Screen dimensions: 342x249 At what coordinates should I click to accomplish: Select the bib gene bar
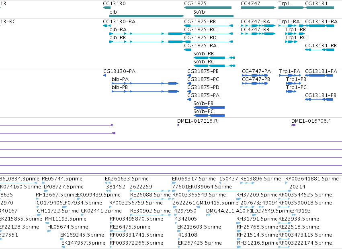point(147,16)
